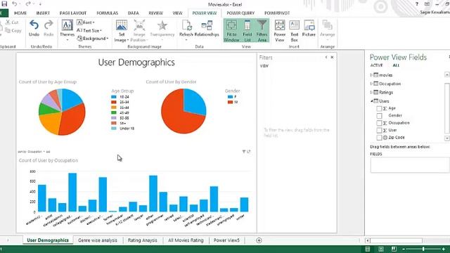Select Page Layout view in status bar
The image size is (450, 253).
(x=381, y=249)
